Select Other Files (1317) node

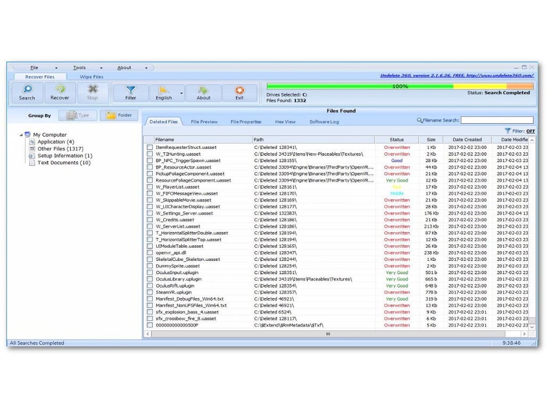coord(60,149)
